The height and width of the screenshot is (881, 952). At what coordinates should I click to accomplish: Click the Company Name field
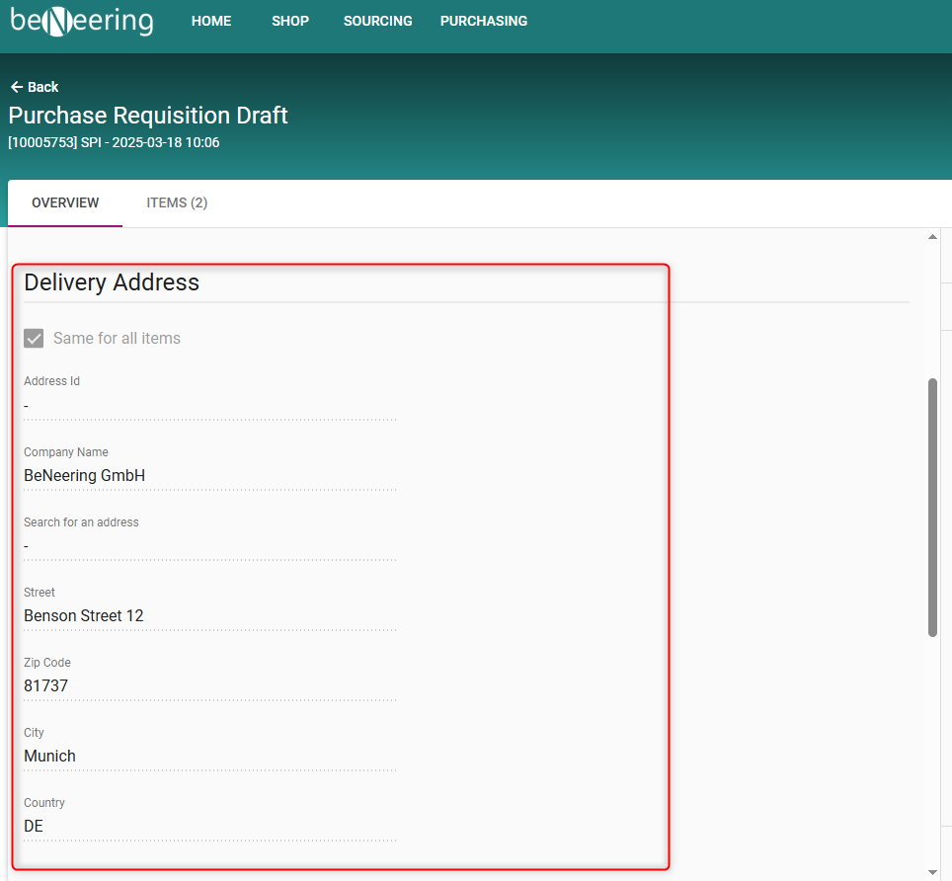[209, 475]
